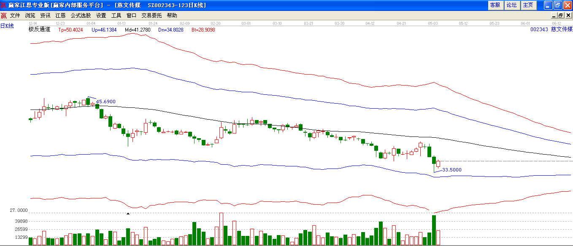The height and width of the screenshot is (246, 573).
Task: Open the 论坛 forum button
Action: [511, 5]
